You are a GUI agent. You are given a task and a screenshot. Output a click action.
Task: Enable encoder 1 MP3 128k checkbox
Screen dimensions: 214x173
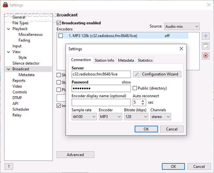point(61,36)
